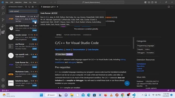Install the Code Runner extension

[x=35, y=21]
